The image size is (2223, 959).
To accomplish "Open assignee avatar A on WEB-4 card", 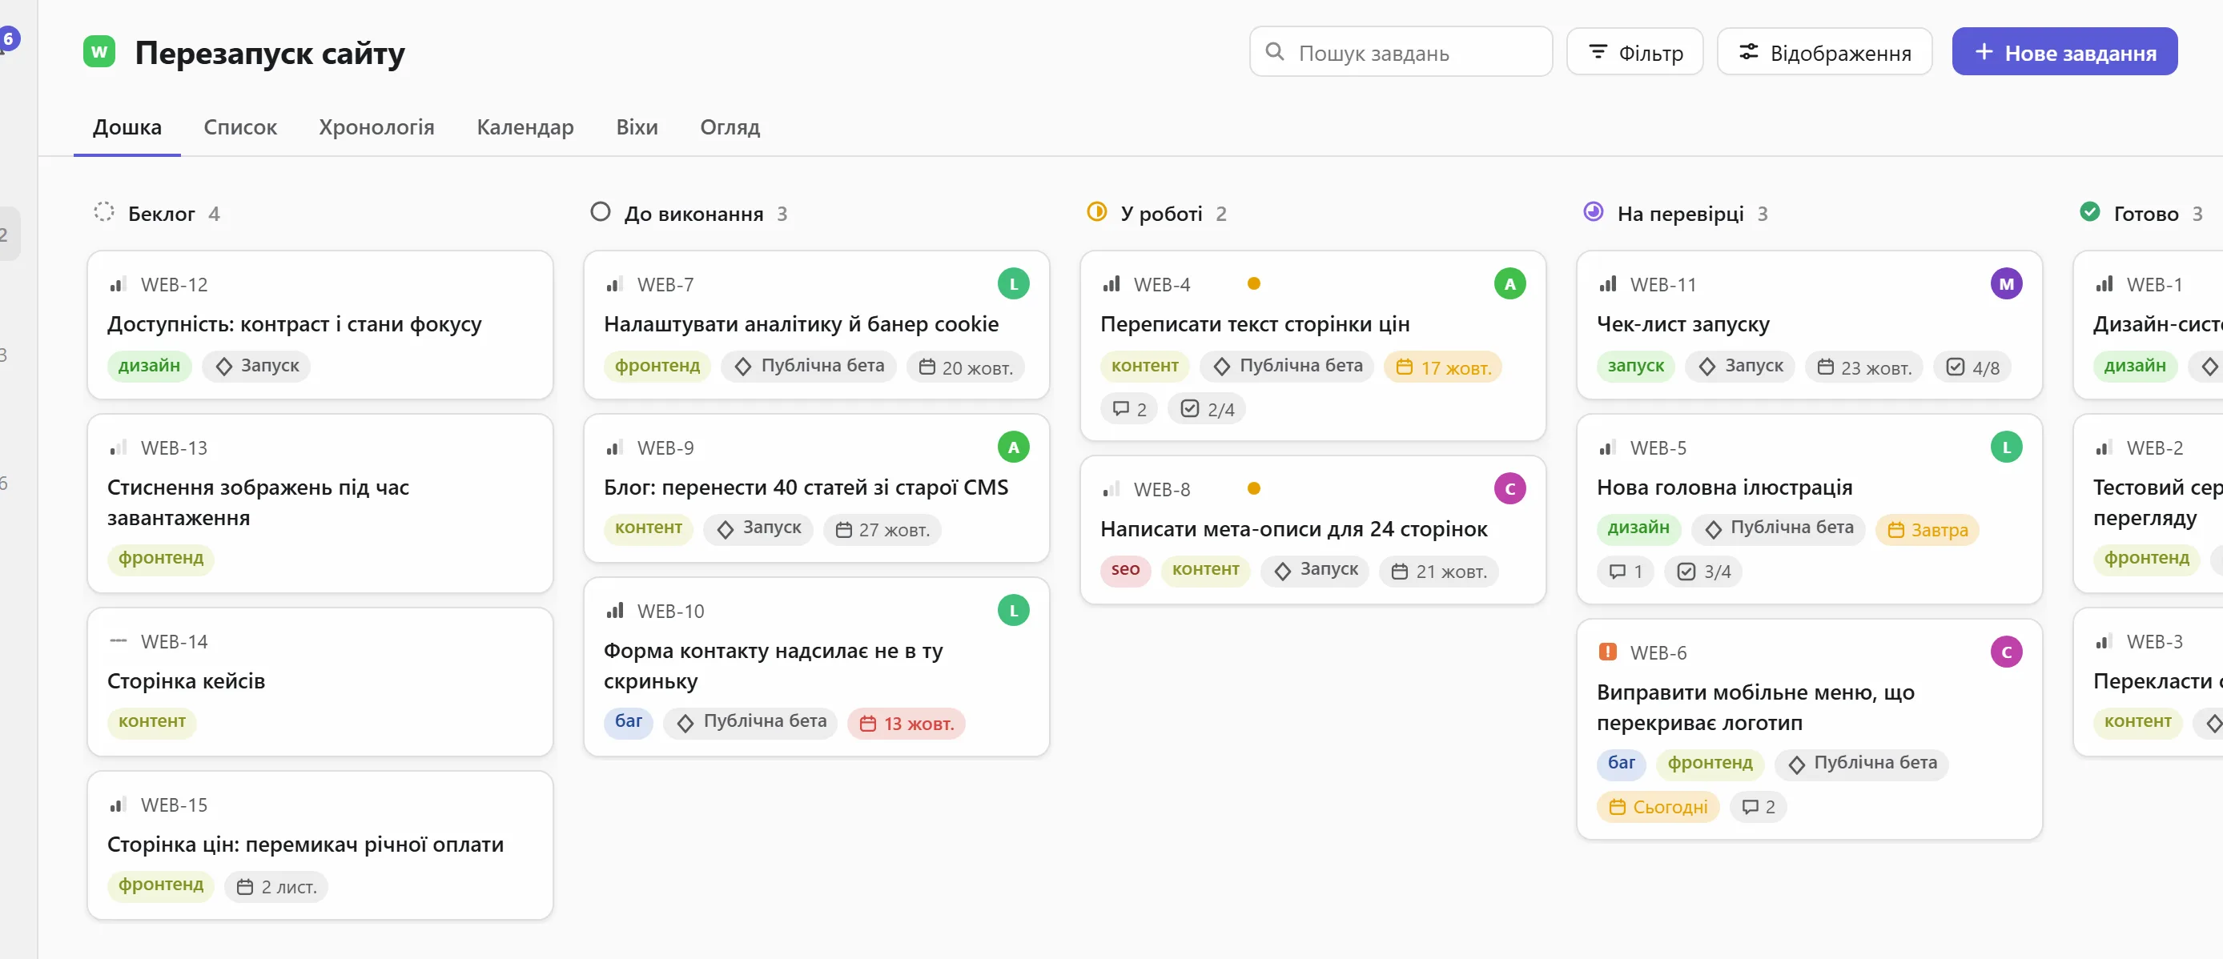I will [x=1509, y=283].
